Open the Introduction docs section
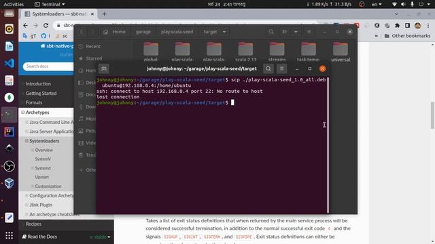Screen dimensions: 435x244 [x=38, y=84]
